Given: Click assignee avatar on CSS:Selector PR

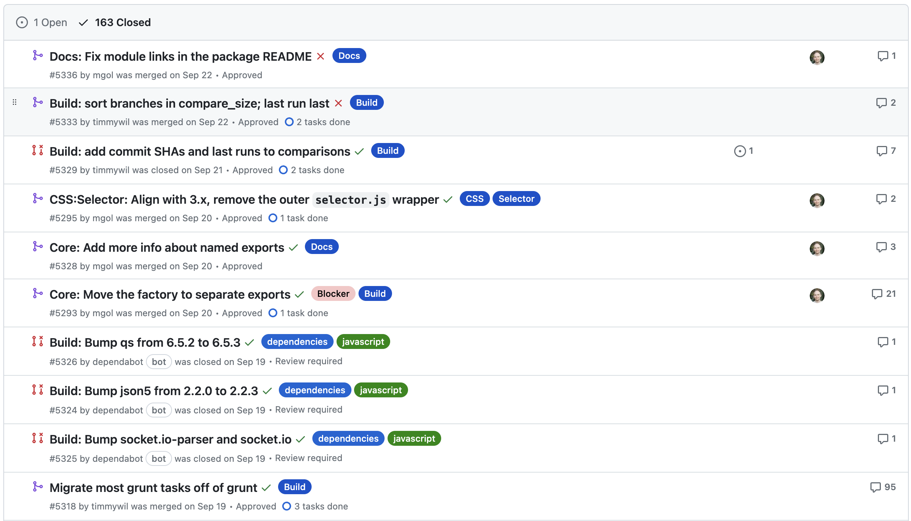Looking at the screenshot, I should 817,200.
